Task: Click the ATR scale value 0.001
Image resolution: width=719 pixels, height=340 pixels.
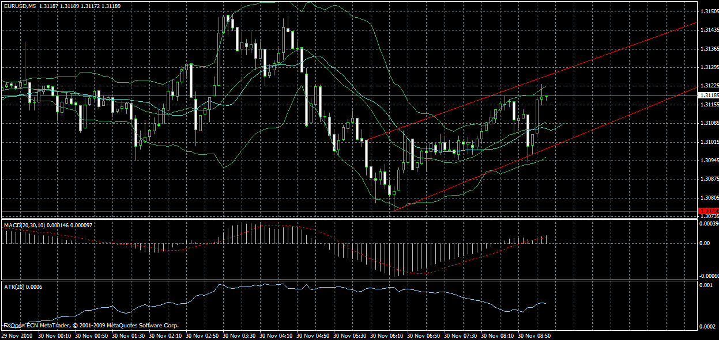Action: tap(706, 286)
